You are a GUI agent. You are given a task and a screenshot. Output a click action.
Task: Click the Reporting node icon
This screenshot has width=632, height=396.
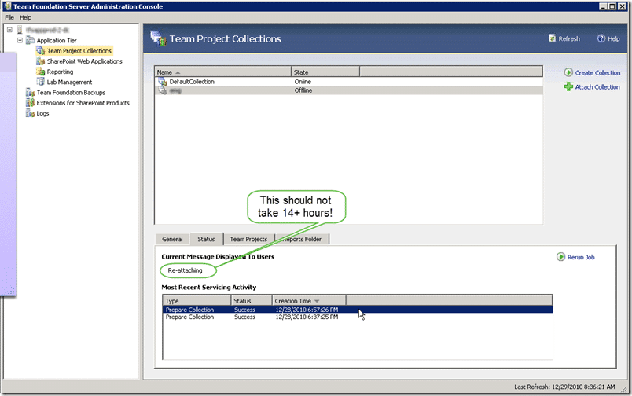(40, 71)
